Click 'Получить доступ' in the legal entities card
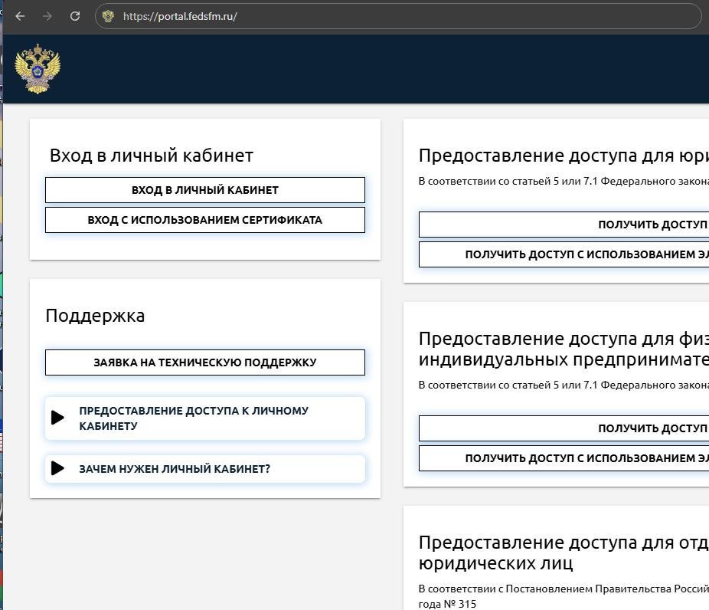The image size is (709, 610). (x=564, y=225)
